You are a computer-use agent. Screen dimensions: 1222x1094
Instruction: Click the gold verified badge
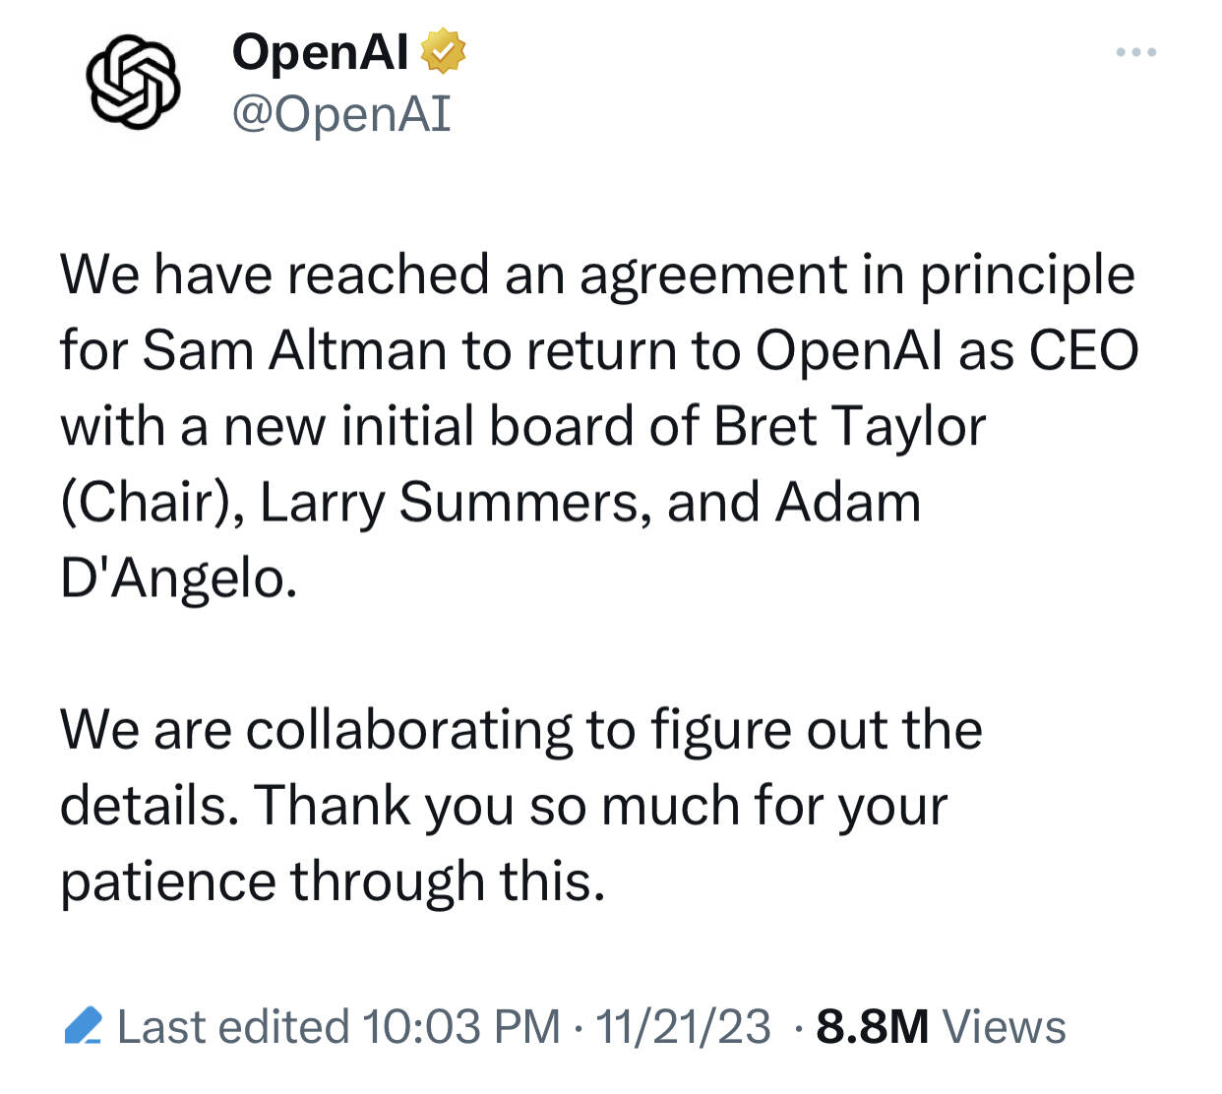(443, 52)
